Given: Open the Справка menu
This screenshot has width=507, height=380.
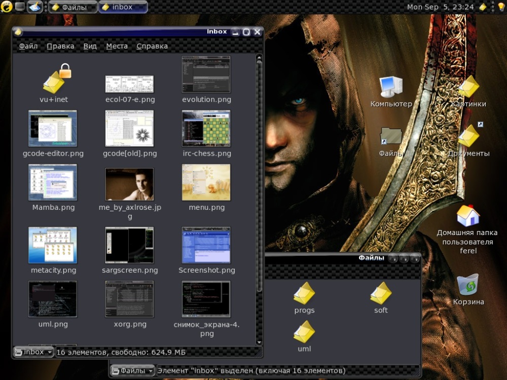Looking at the screenshot, I should [152, 46].
